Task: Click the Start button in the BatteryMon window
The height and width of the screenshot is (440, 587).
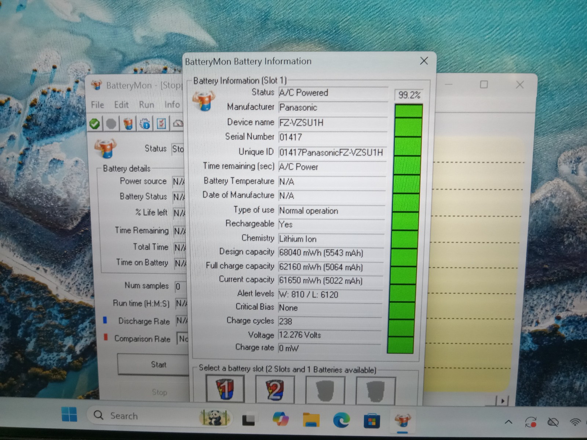Action: [x=154, y=364]
